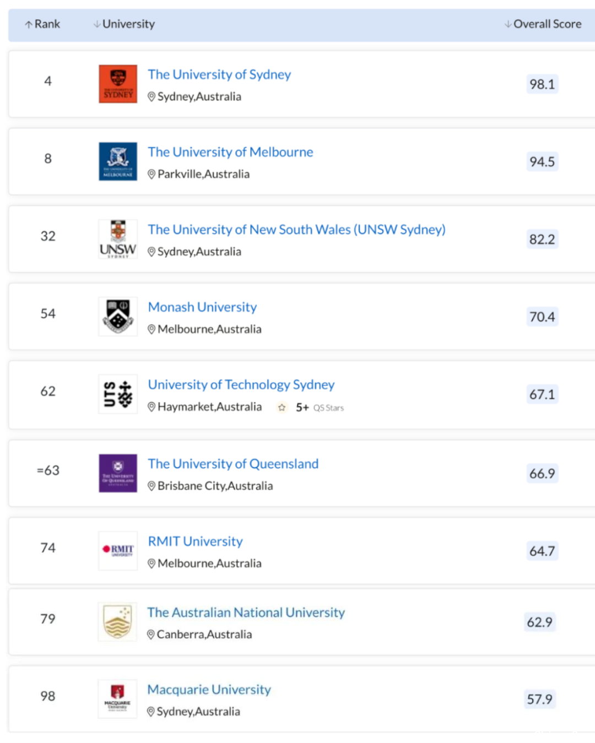The width and height of the screenshot is (595, 743).
Task: Open University of Technology Sydney link
Action: coord(241,384)
